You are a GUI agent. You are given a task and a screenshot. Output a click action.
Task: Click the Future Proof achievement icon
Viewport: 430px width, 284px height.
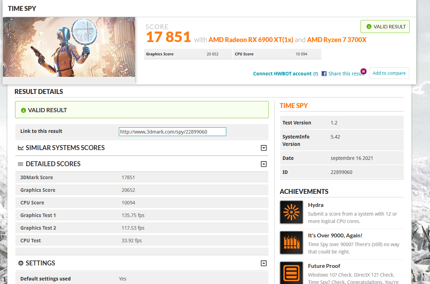click(291, 273)
